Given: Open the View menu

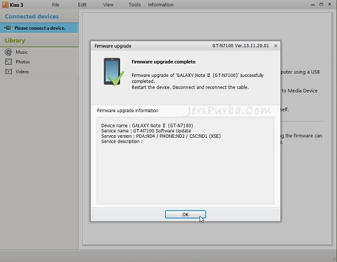Looking at the screenshot, I should tap(108, 5).
